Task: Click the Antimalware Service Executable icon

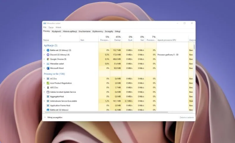Action: tap(48, 101)
